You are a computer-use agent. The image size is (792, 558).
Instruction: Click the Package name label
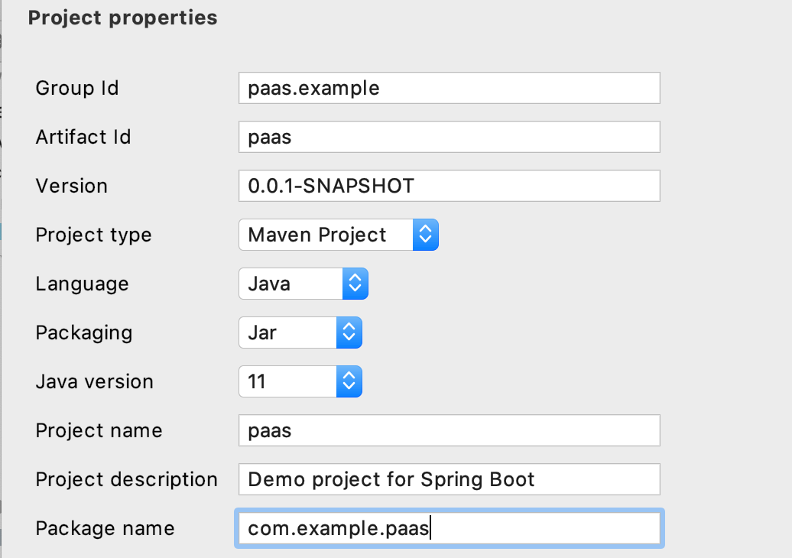(x=105, y=528)
